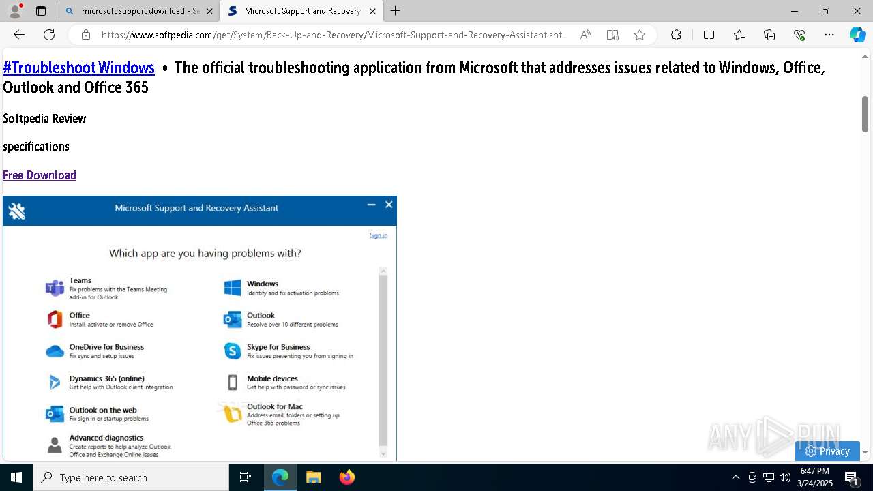Click the scrollbar up arrow
This screenshot has height=491, width=873.
[x=865, y=56]
